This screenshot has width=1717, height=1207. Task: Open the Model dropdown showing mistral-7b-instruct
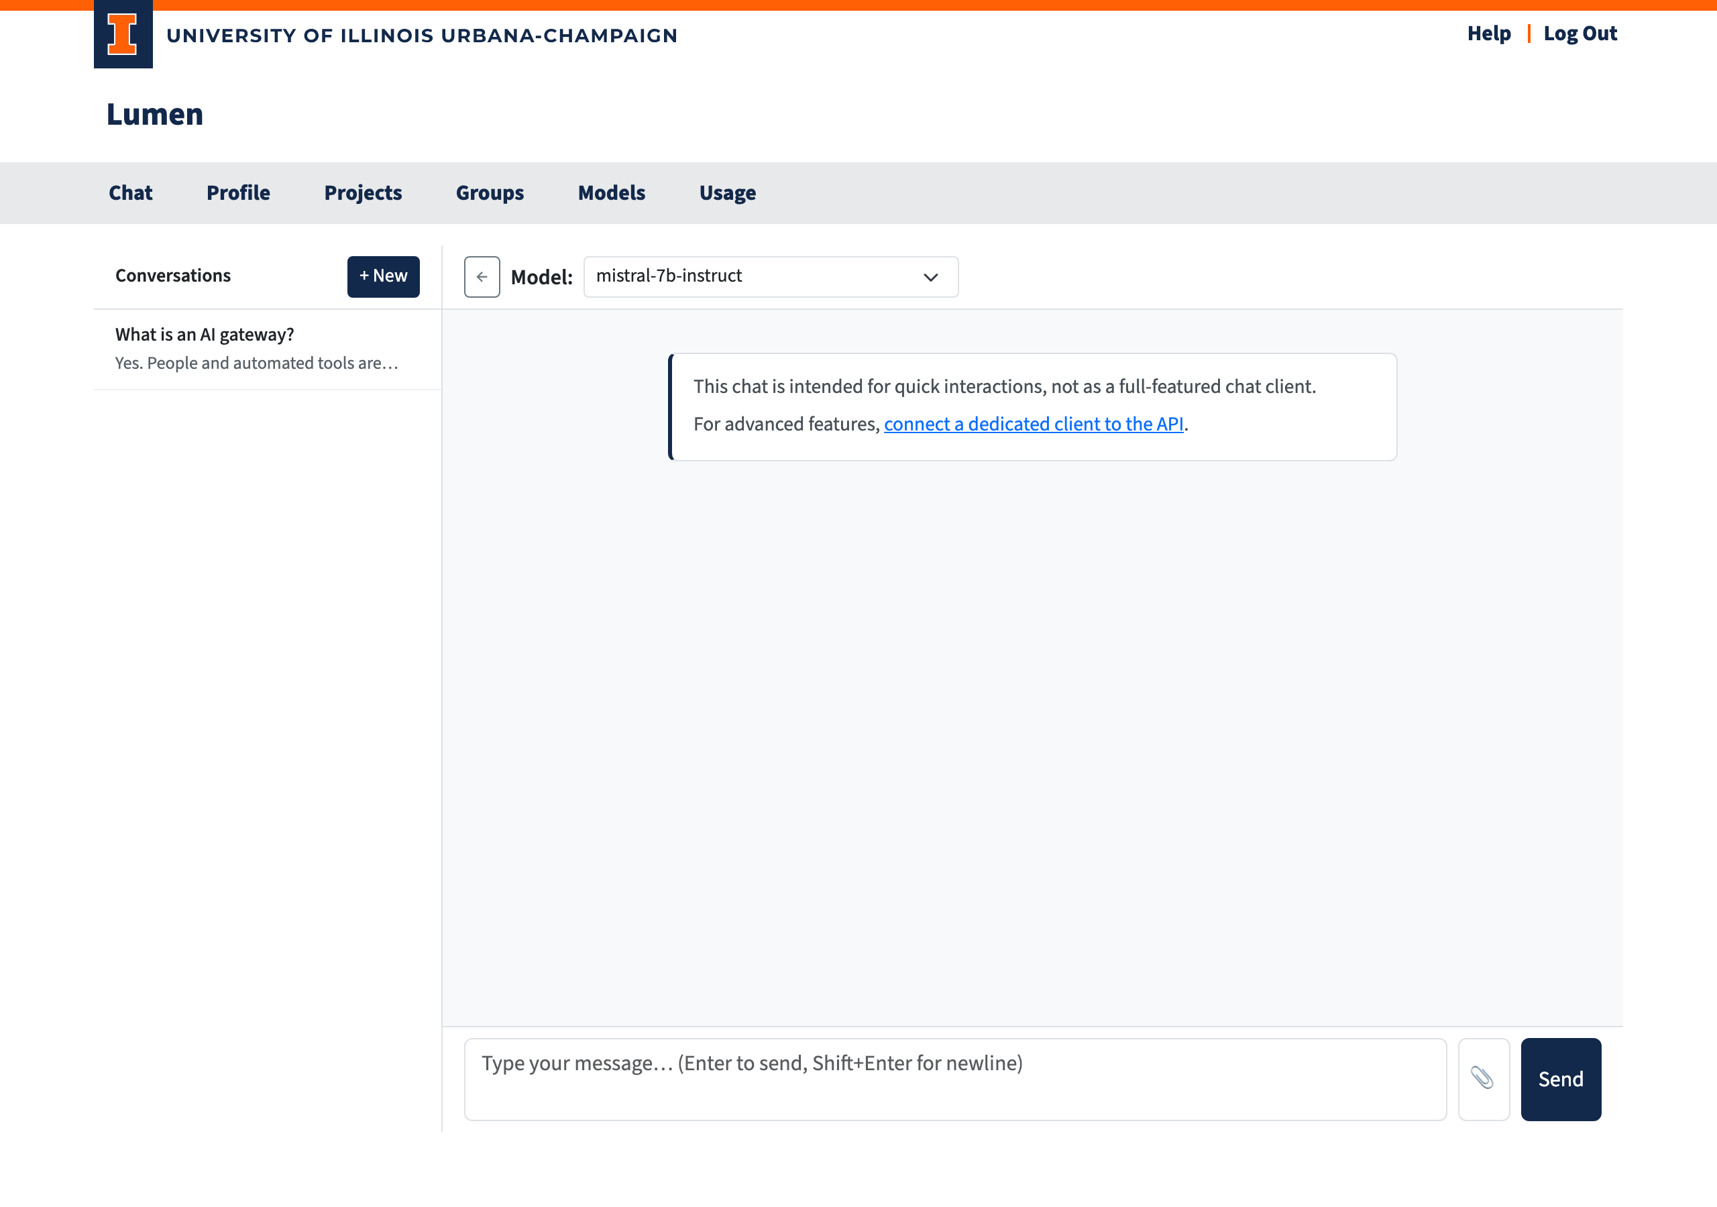770,277
